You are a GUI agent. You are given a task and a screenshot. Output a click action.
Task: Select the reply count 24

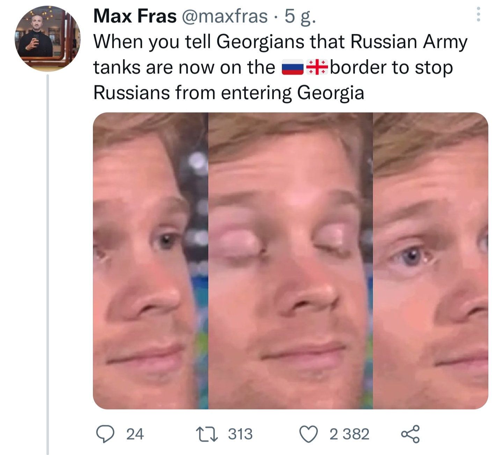coord(135,434)
